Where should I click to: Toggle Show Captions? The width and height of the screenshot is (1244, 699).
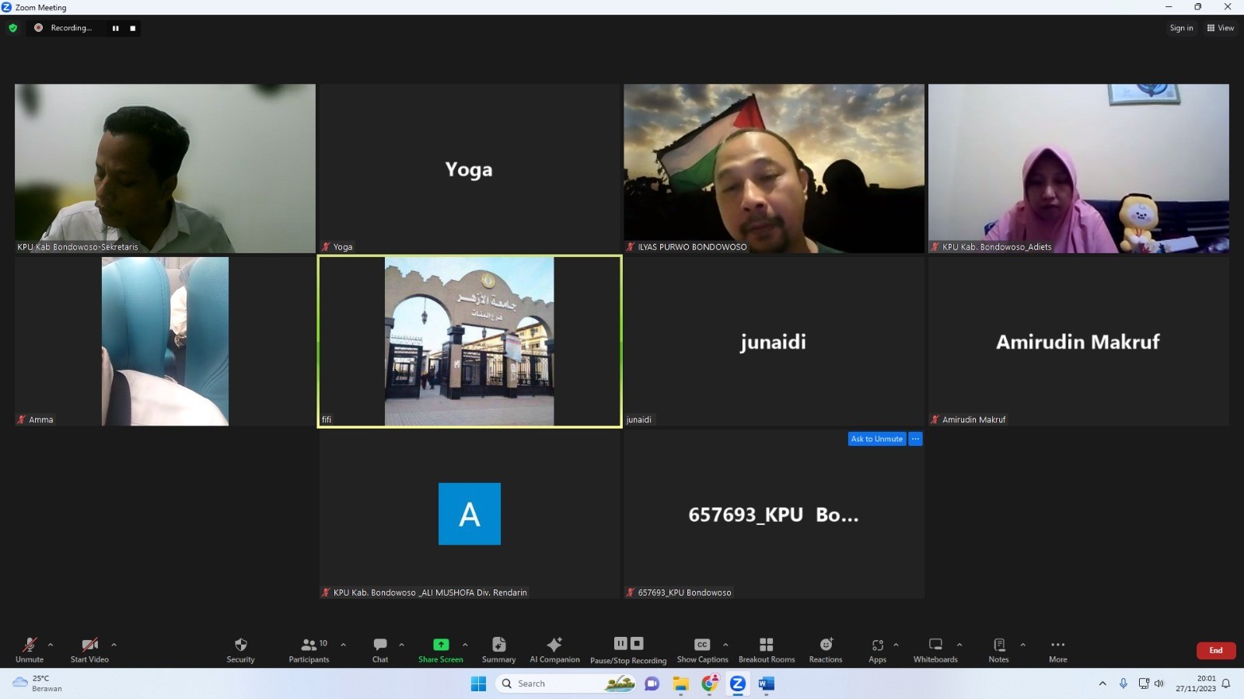pyautogui.click(x=702, y=649)
